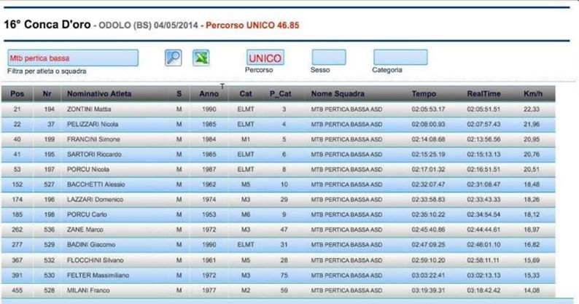Sort by Nominativo Atleta column header
The height and width of the screenshot is (304, 579).
[99, 94]
